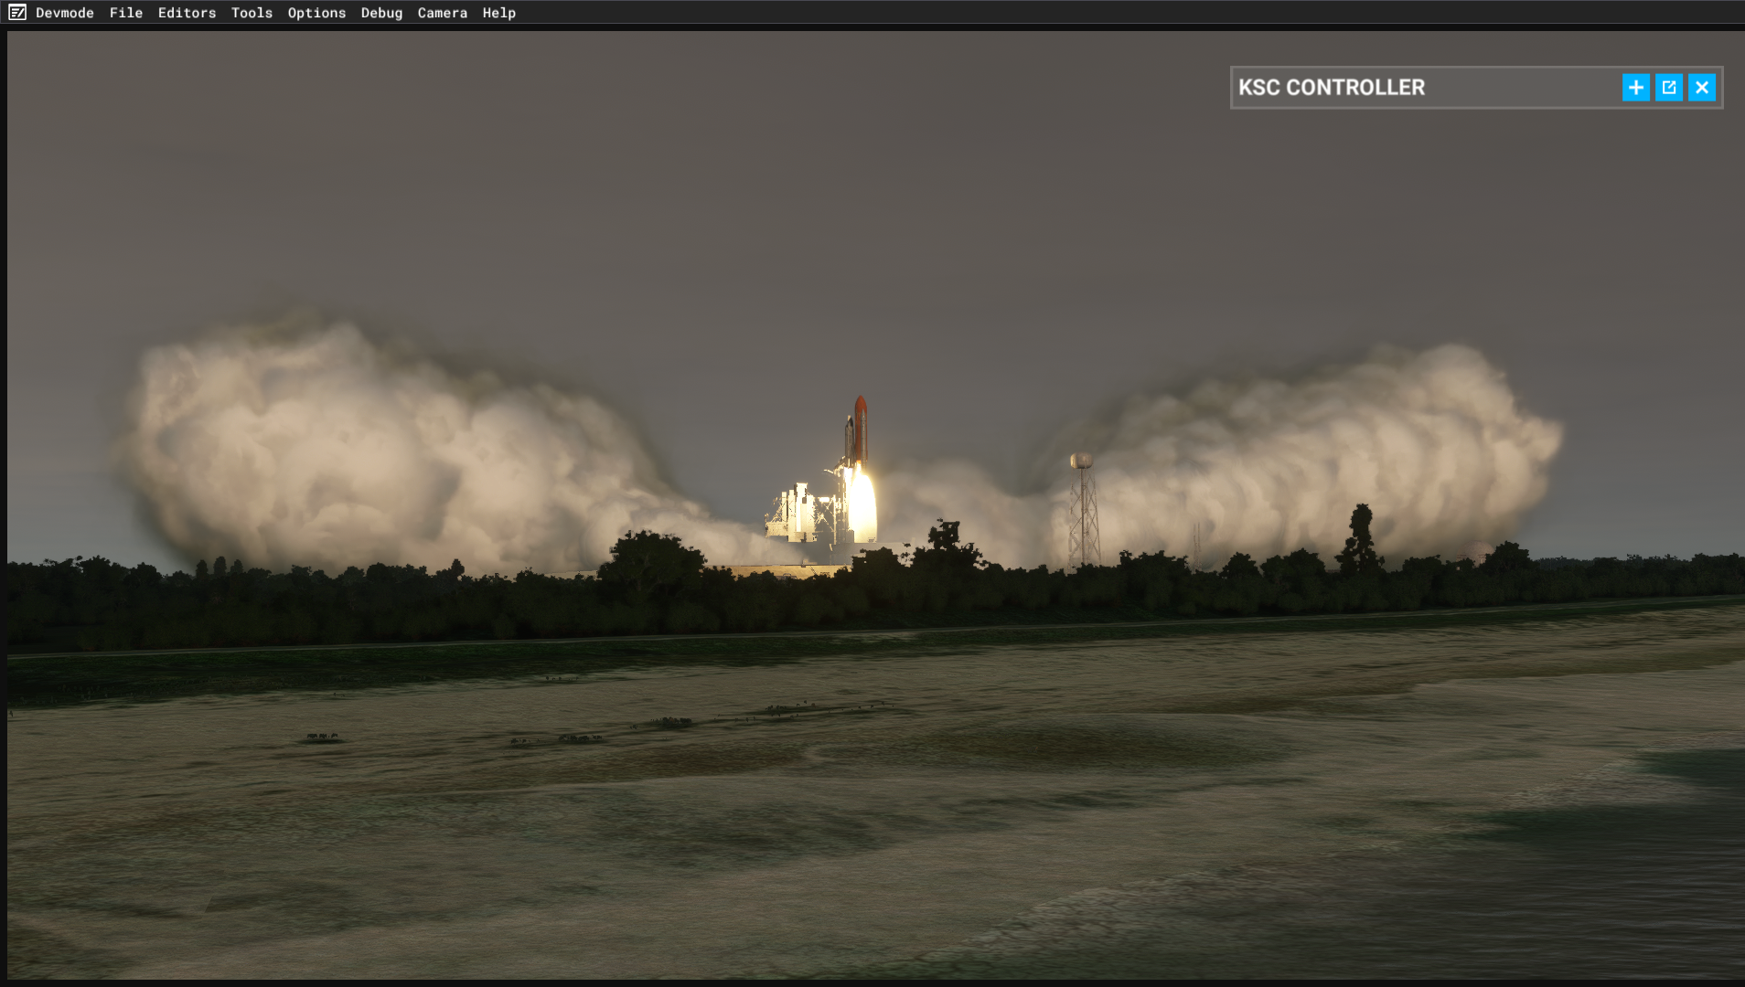The width and height of the screenshot is (1745, 987).
Task: Click the launch pad service structure
Action: pyautogui.click(x=800, y=512)
